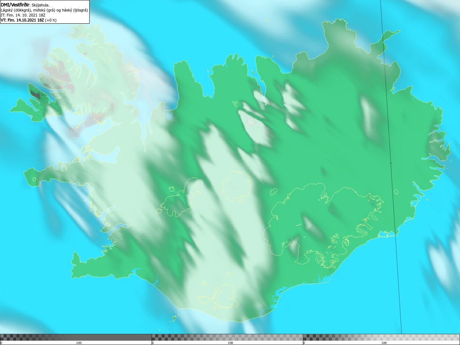Click the light gray high-cloud color scale bar

coord(381,337)
